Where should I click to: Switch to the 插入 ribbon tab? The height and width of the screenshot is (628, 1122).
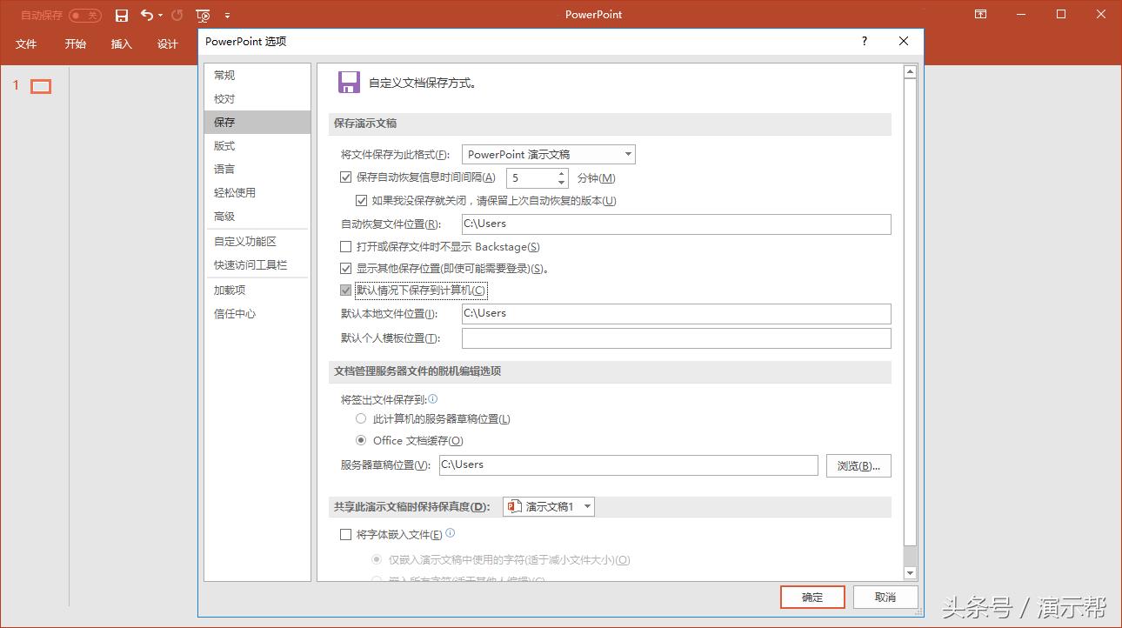click(x=121, y=43)
